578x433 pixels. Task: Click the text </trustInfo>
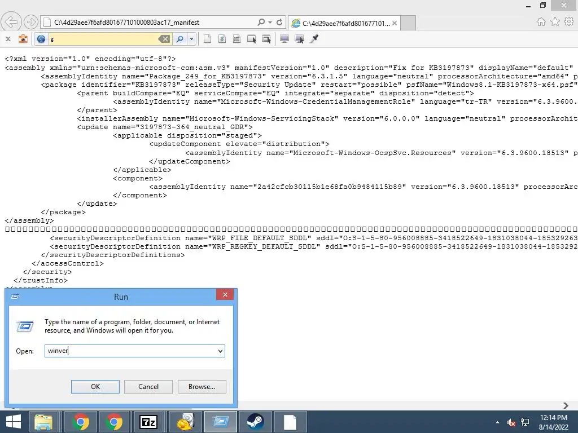coord(41,280)
